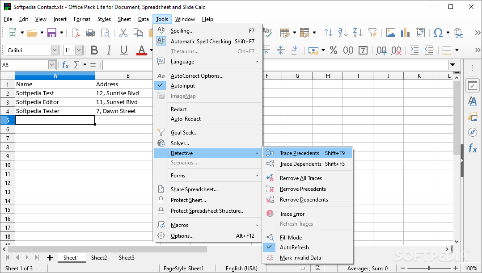482x273 pixels.
Task: Select Goal Seek from Tools menu
Action: [x=208, y=133]
